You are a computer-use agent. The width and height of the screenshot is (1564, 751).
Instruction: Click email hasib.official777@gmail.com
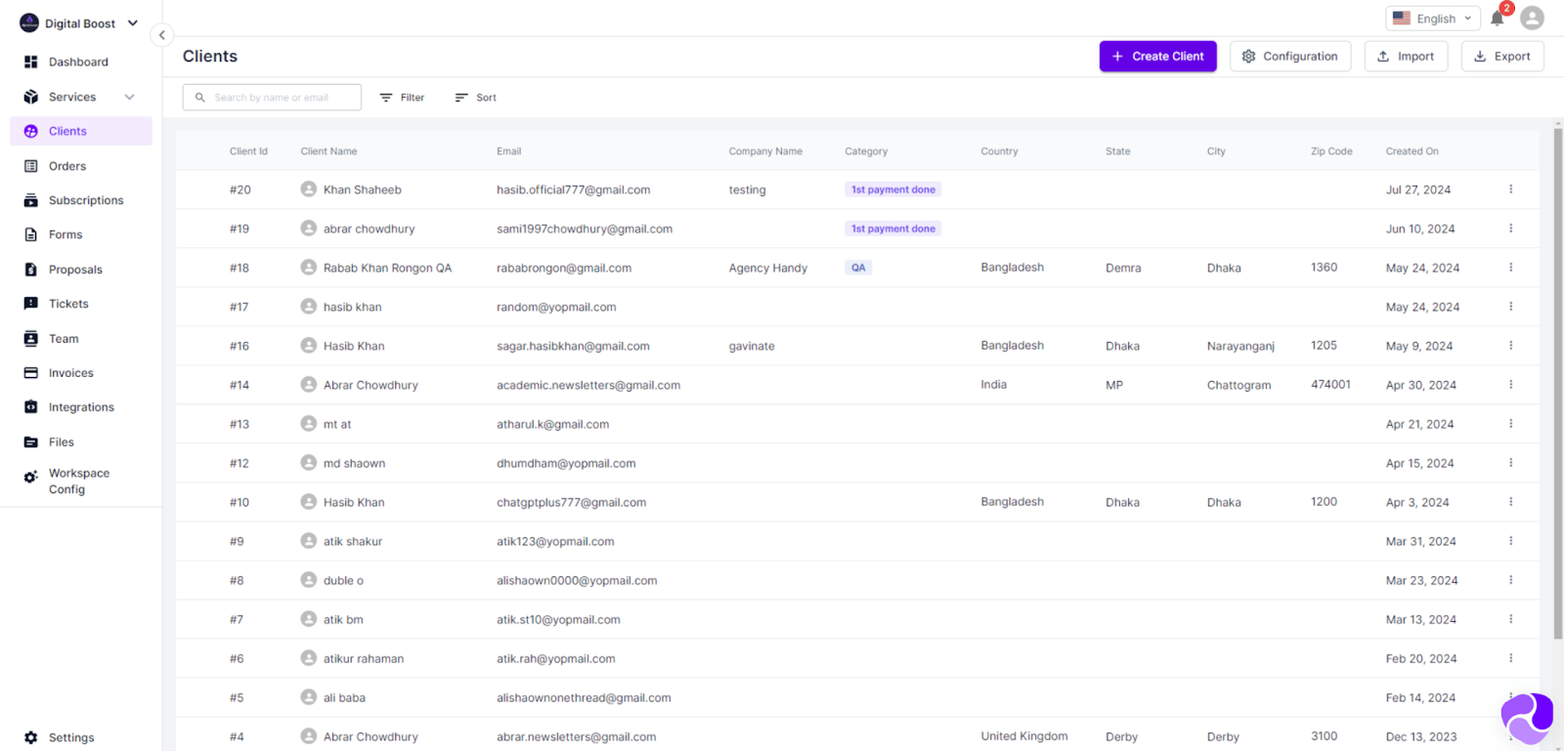click(573, 189)
